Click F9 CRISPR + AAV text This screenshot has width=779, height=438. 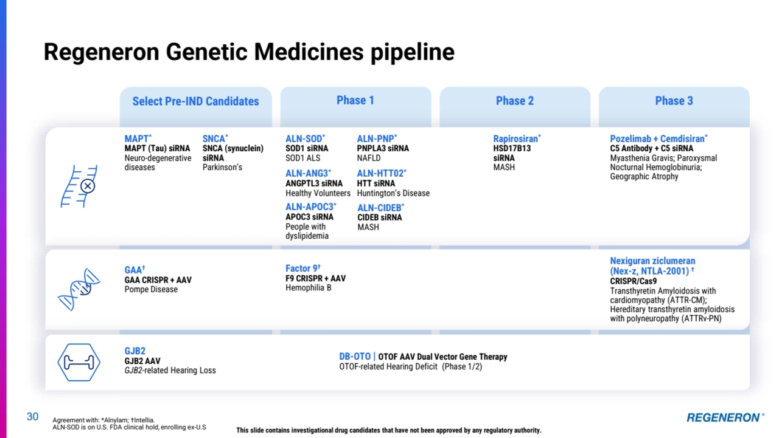(316, 278)
